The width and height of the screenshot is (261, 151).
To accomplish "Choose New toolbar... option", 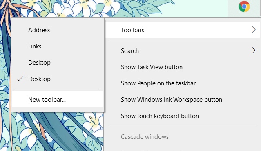I will (58, 100).
